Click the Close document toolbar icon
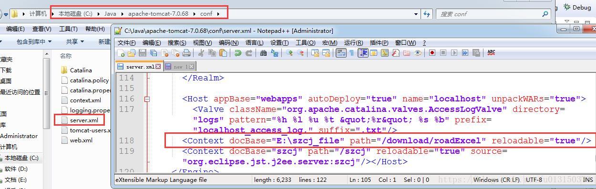The width and height of the screenshot is (596, 189). point(164,53)
